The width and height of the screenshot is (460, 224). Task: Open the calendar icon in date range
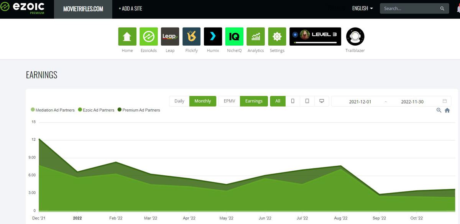pyautogui.click(x=445, y=101)
